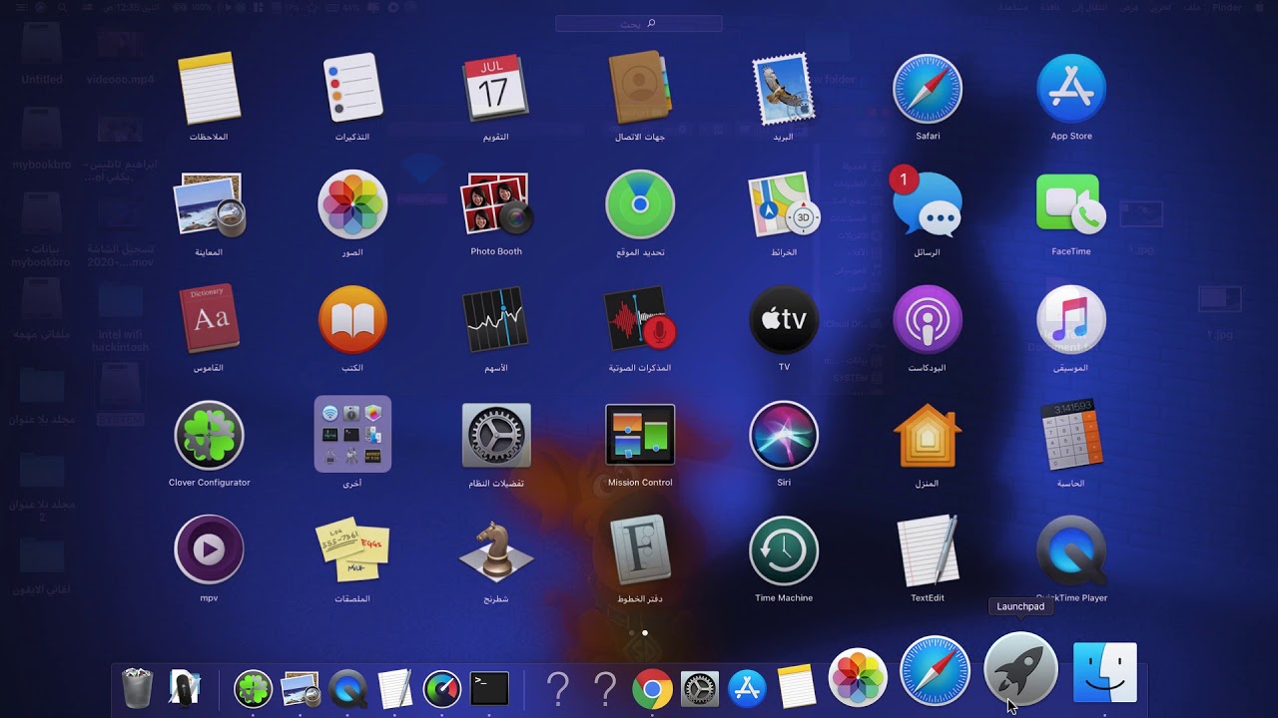The width and height of the screenshot is (1278, 718).
Task: Open the Safari compass in the Dock
Action: tap(936, 670)
